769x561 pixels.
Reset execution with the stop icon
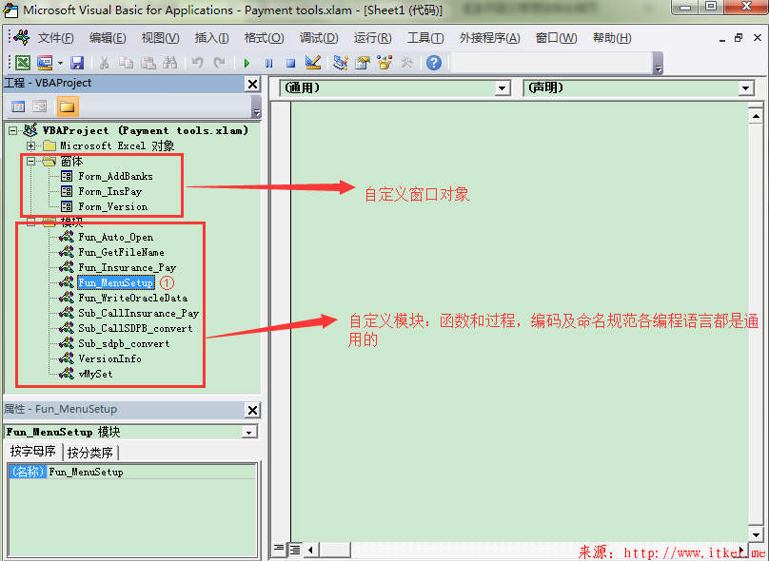(291, 63)
